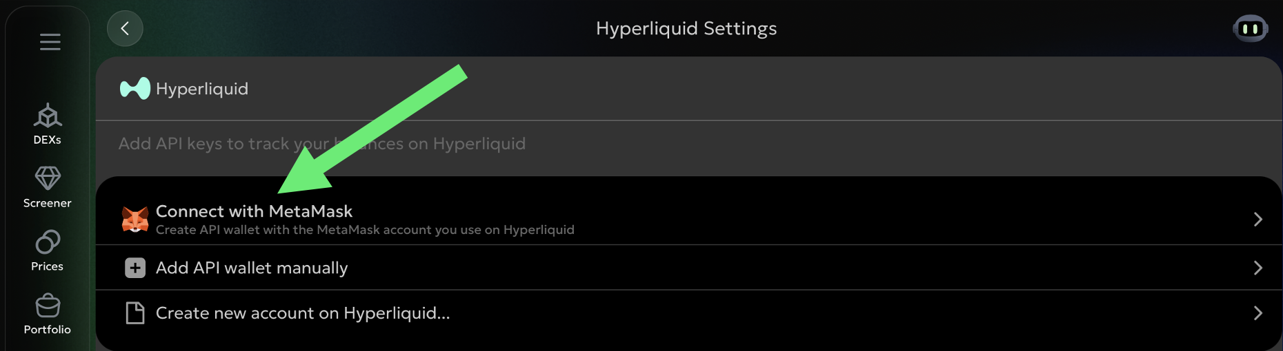The width and height of the screenshot is (1283, 351).
Task: Expand the Connect with MetaMask chevron
Action: pos(1257,220)
